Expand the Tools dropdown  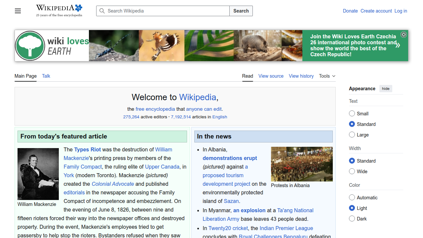pos(327,76)
